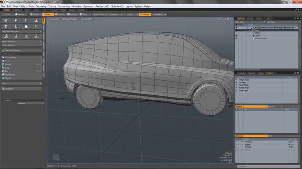
Task: Activate the fourth transform tool icon
Action: coord(36,37)
